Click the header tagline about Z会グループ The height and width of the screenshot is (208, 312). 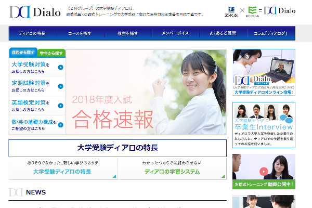point(135,11)
